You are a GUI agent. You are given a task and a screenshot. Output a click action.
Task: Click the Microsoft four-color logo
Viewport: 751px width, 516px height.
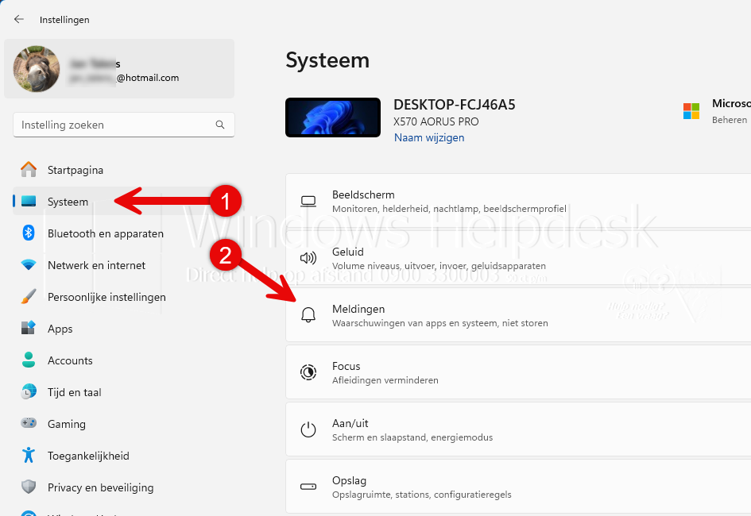pyautogui.click(x=691, y=111)
